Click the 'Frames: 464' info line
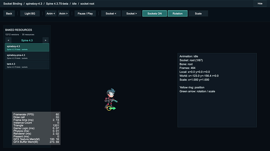Screen dimensions: 270x151 187,68
